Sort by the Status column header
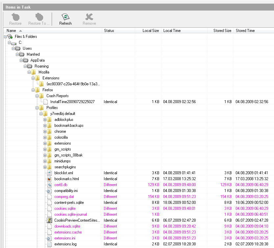 (x=109, y=31)
